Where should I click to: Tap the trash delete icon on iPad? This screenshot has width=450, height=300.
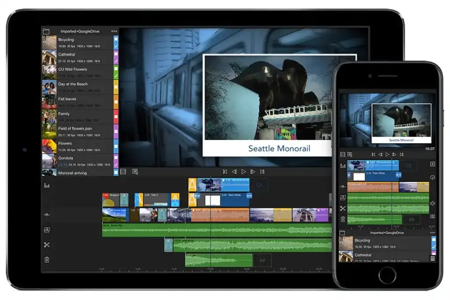coord(47,260)
